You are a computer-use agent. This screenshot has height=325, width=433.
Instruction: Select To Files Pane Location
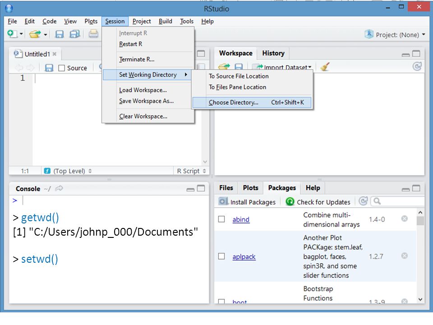coord(252,87)
